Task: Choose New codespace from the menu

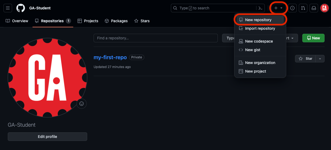Action: [x=260, y=41]
